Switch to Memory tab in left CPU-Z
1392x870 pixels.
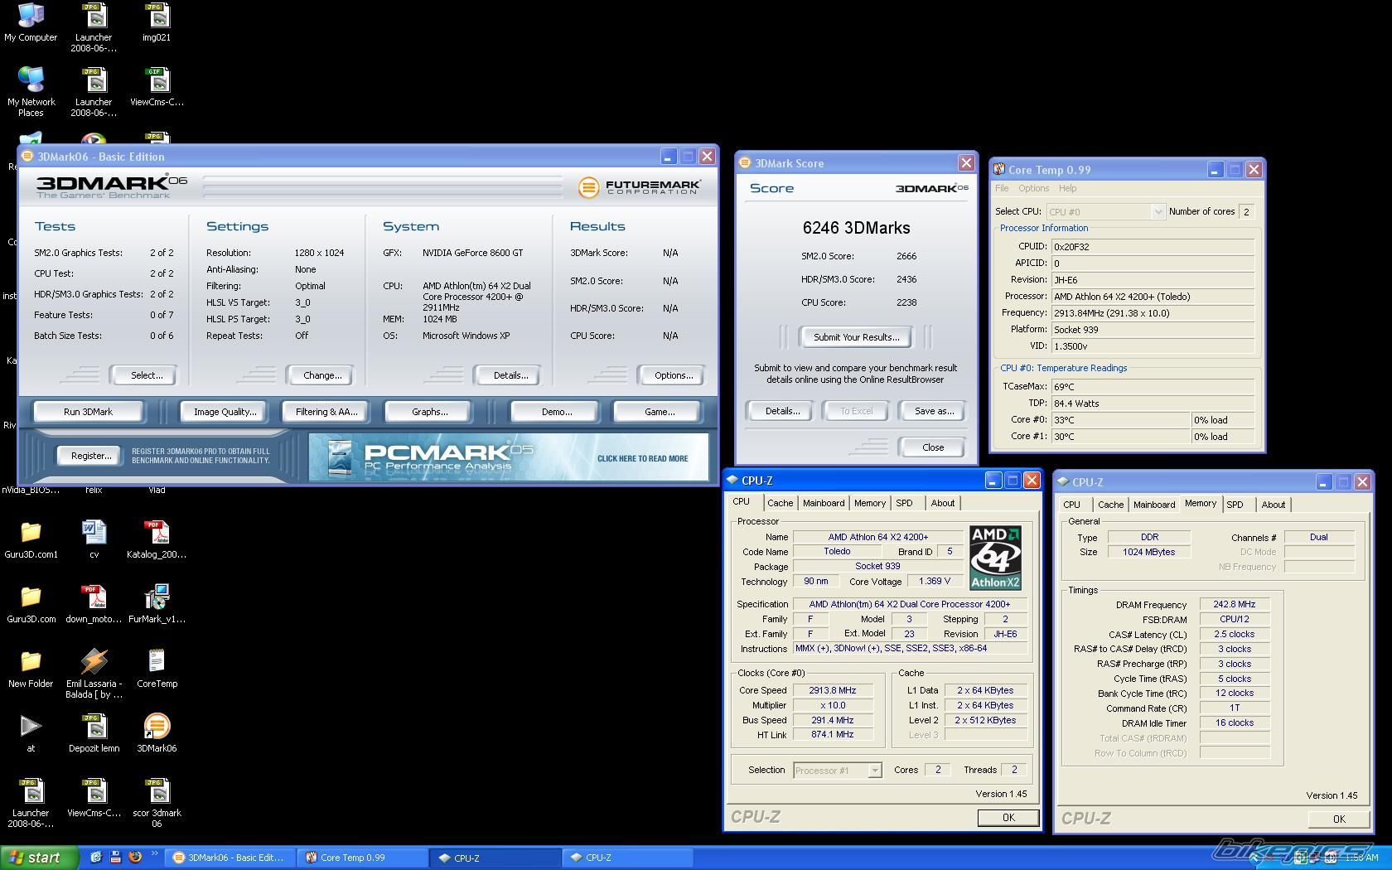click(x=869, y=503)
